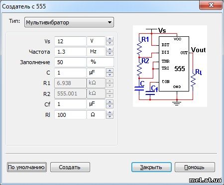The width and height of the screenshot is (224, 185).
Task: Click the 555 circuit schematic image
Action: coord(170,66)
